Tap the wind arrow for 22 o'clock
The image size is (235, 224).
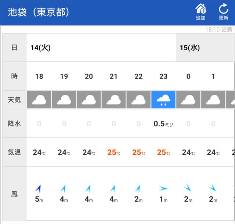point(138,189)
